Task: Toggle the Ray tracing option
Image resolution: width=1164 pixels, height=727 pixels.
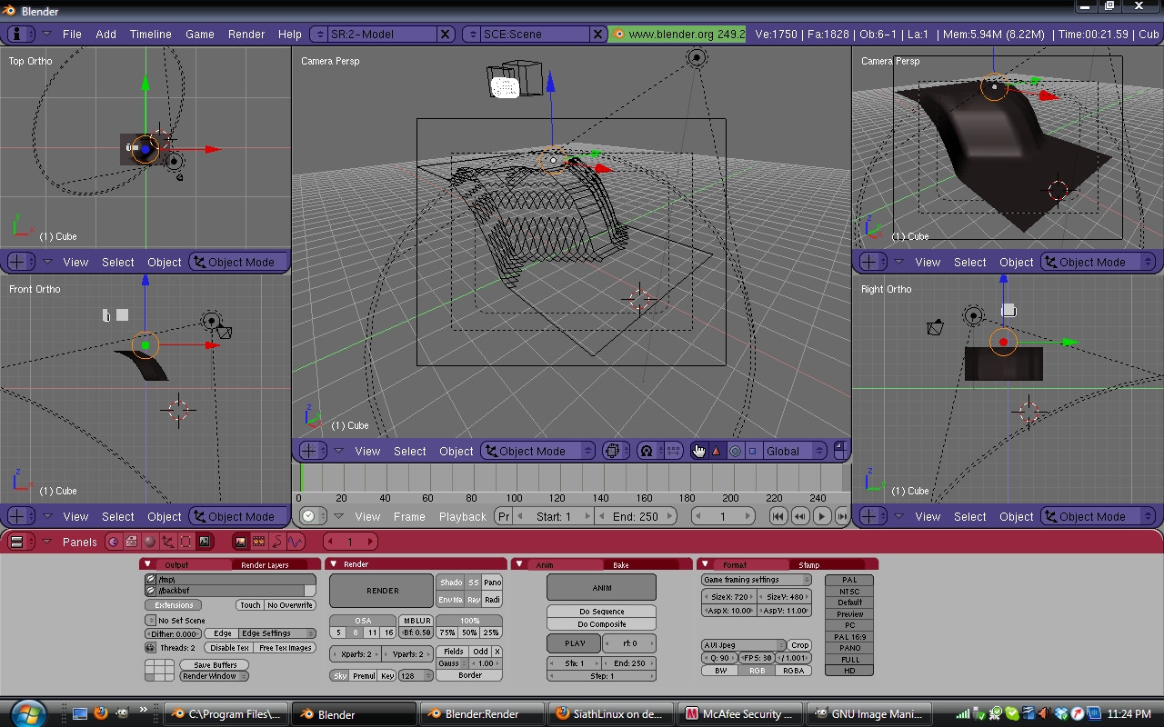Action: point(474,600)
